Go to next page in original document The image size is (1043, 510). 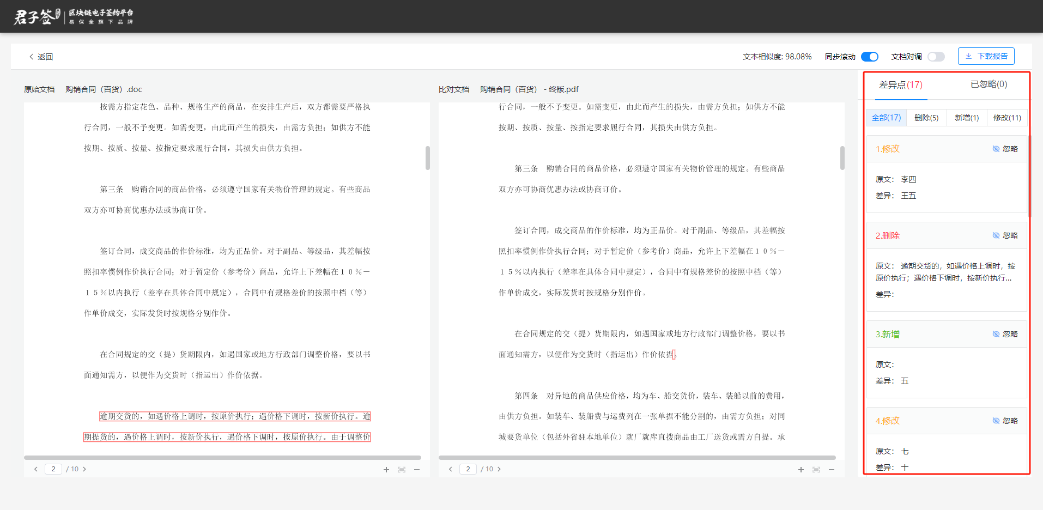point(84,469)
